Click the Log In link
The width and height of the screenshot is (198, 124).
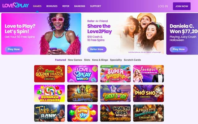163,6
